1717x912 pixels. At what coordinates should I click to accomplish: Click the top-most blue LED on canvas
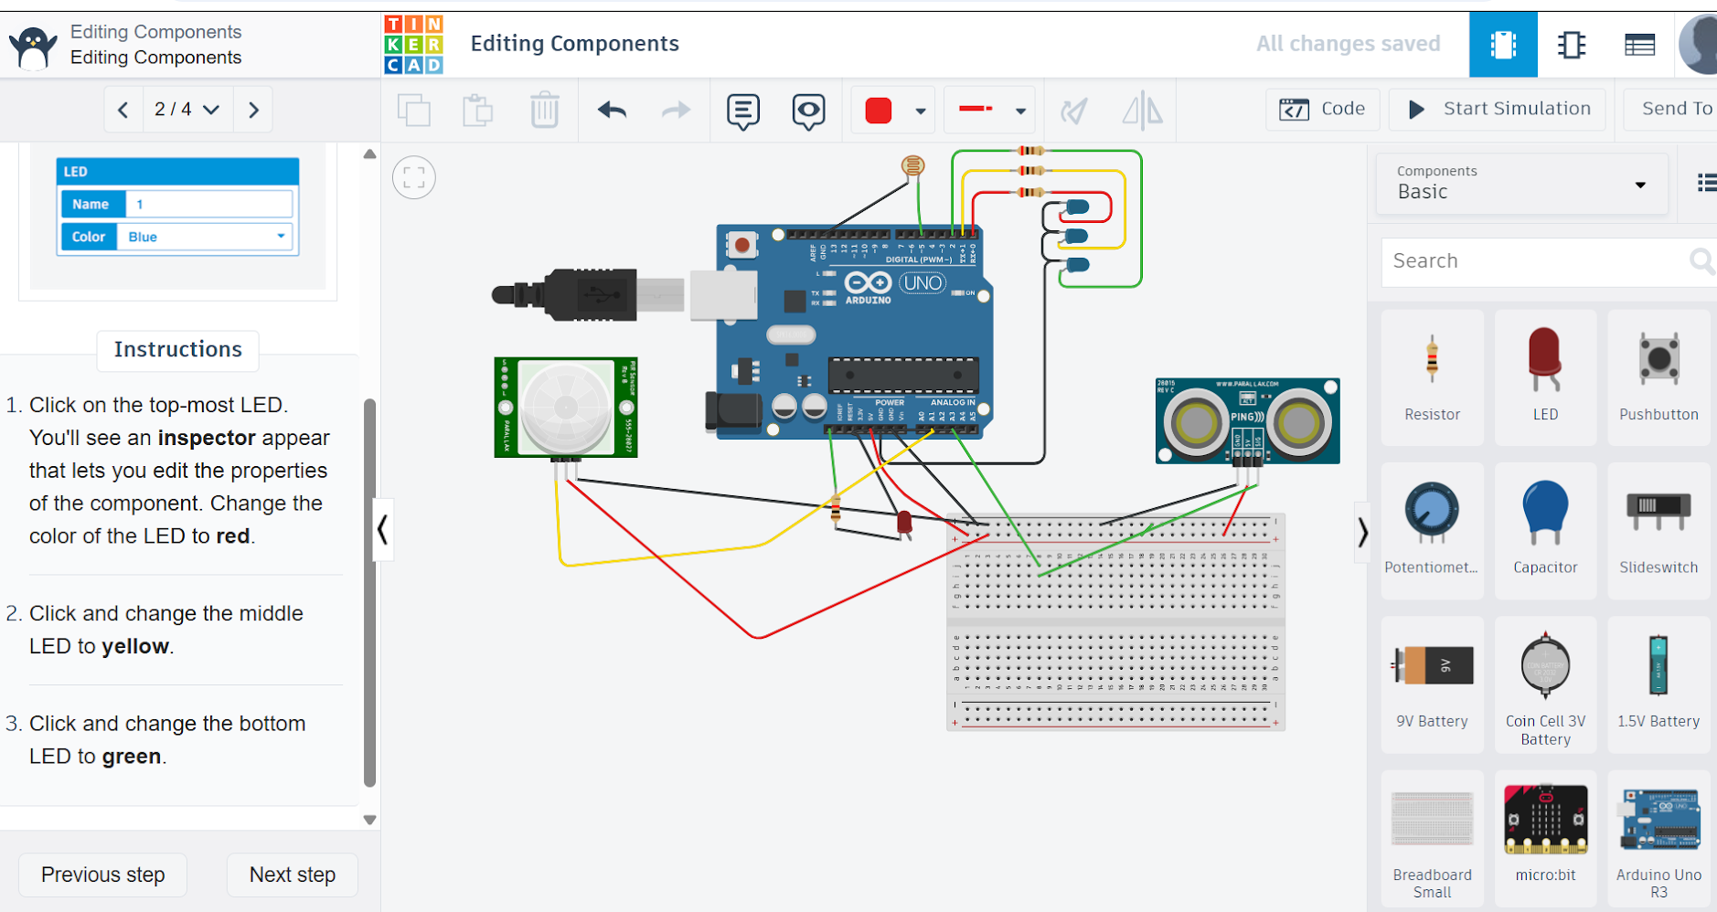(1078, 207)
